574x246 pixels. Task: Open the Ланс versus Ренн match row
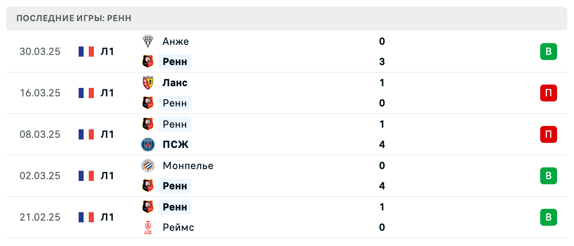296,93
